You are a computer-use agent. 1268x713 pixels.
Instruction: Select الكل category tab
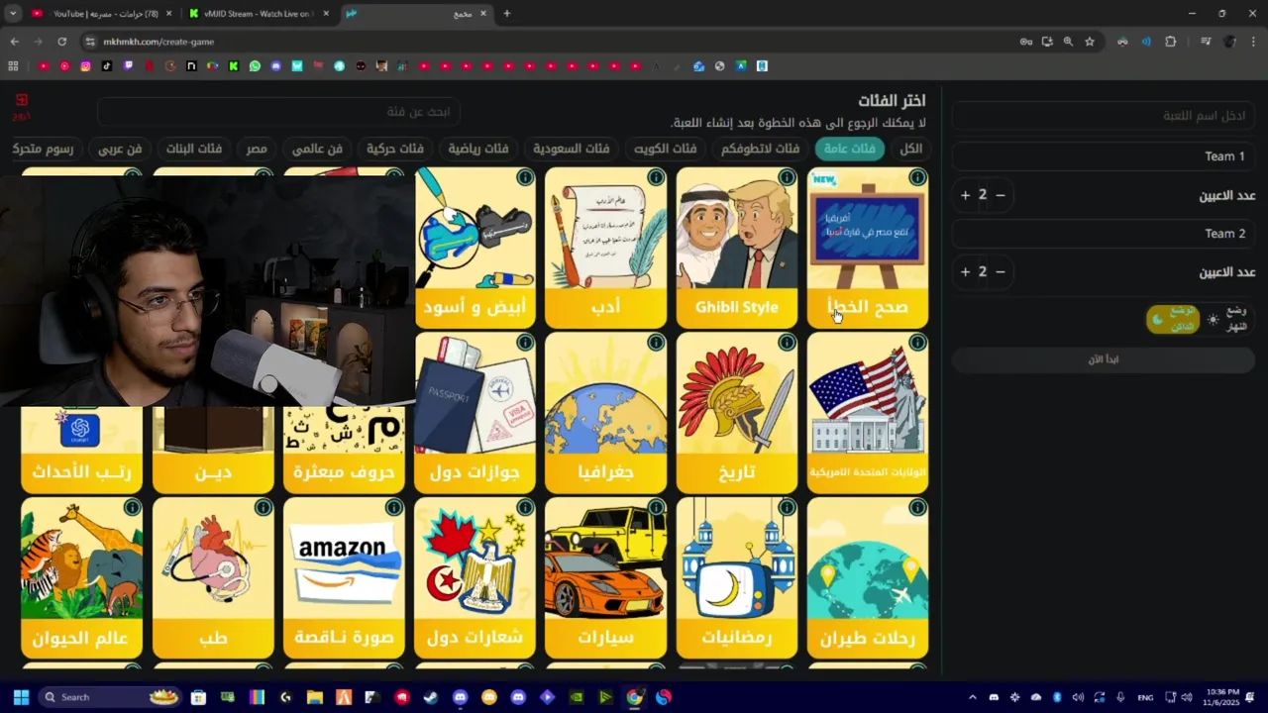click(910, 149)
